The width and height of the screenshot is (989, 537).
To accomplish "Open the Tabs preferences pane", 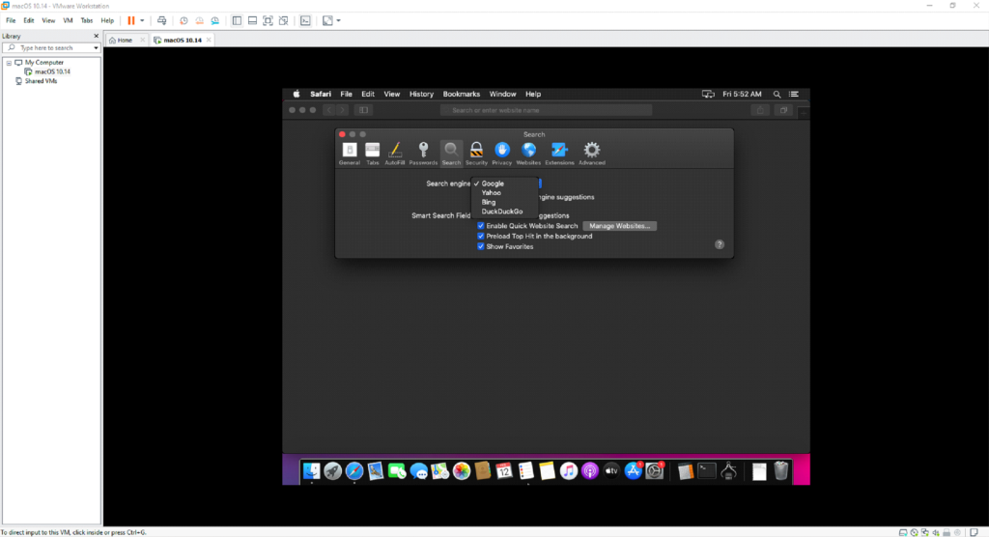I will (x=372, y=154).
